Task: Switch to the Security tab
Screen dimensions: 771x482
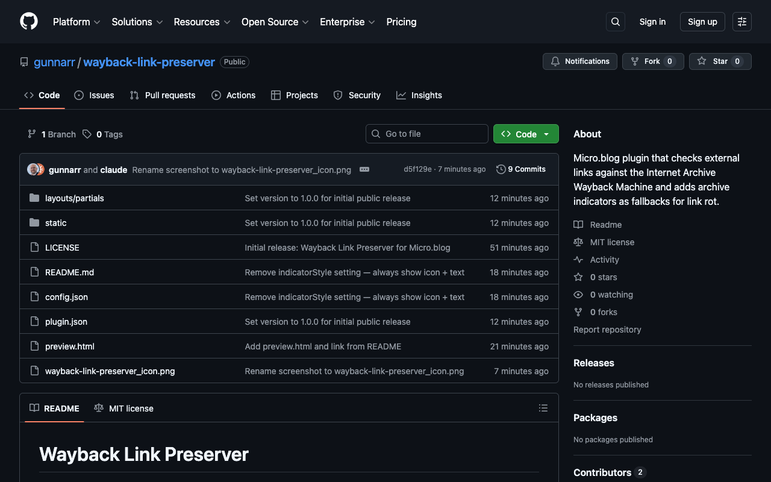Action: pyautogui.click(x=357, y=95)
